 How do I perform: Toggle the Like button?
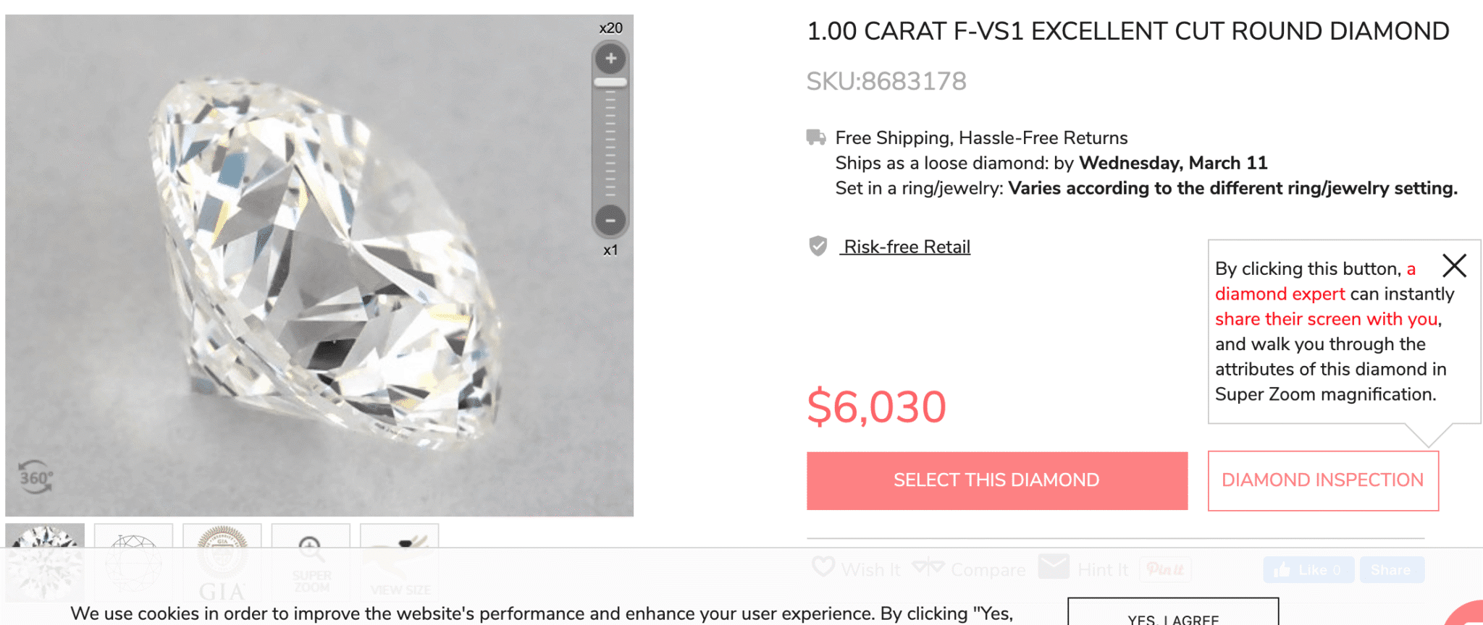[1308, 569]
